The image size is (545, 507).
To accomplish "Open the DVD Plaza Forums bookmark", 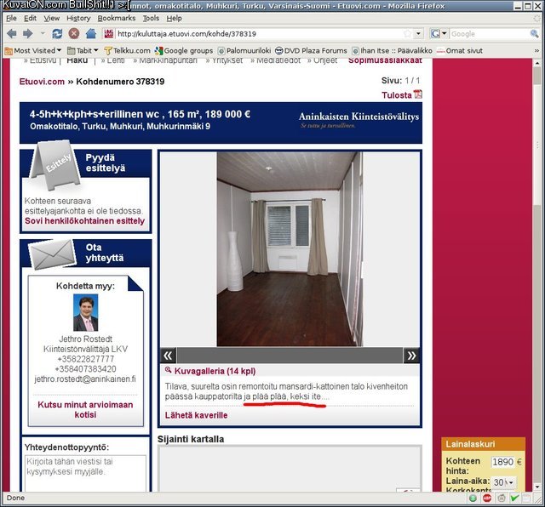I will click(x=311, y=51).
